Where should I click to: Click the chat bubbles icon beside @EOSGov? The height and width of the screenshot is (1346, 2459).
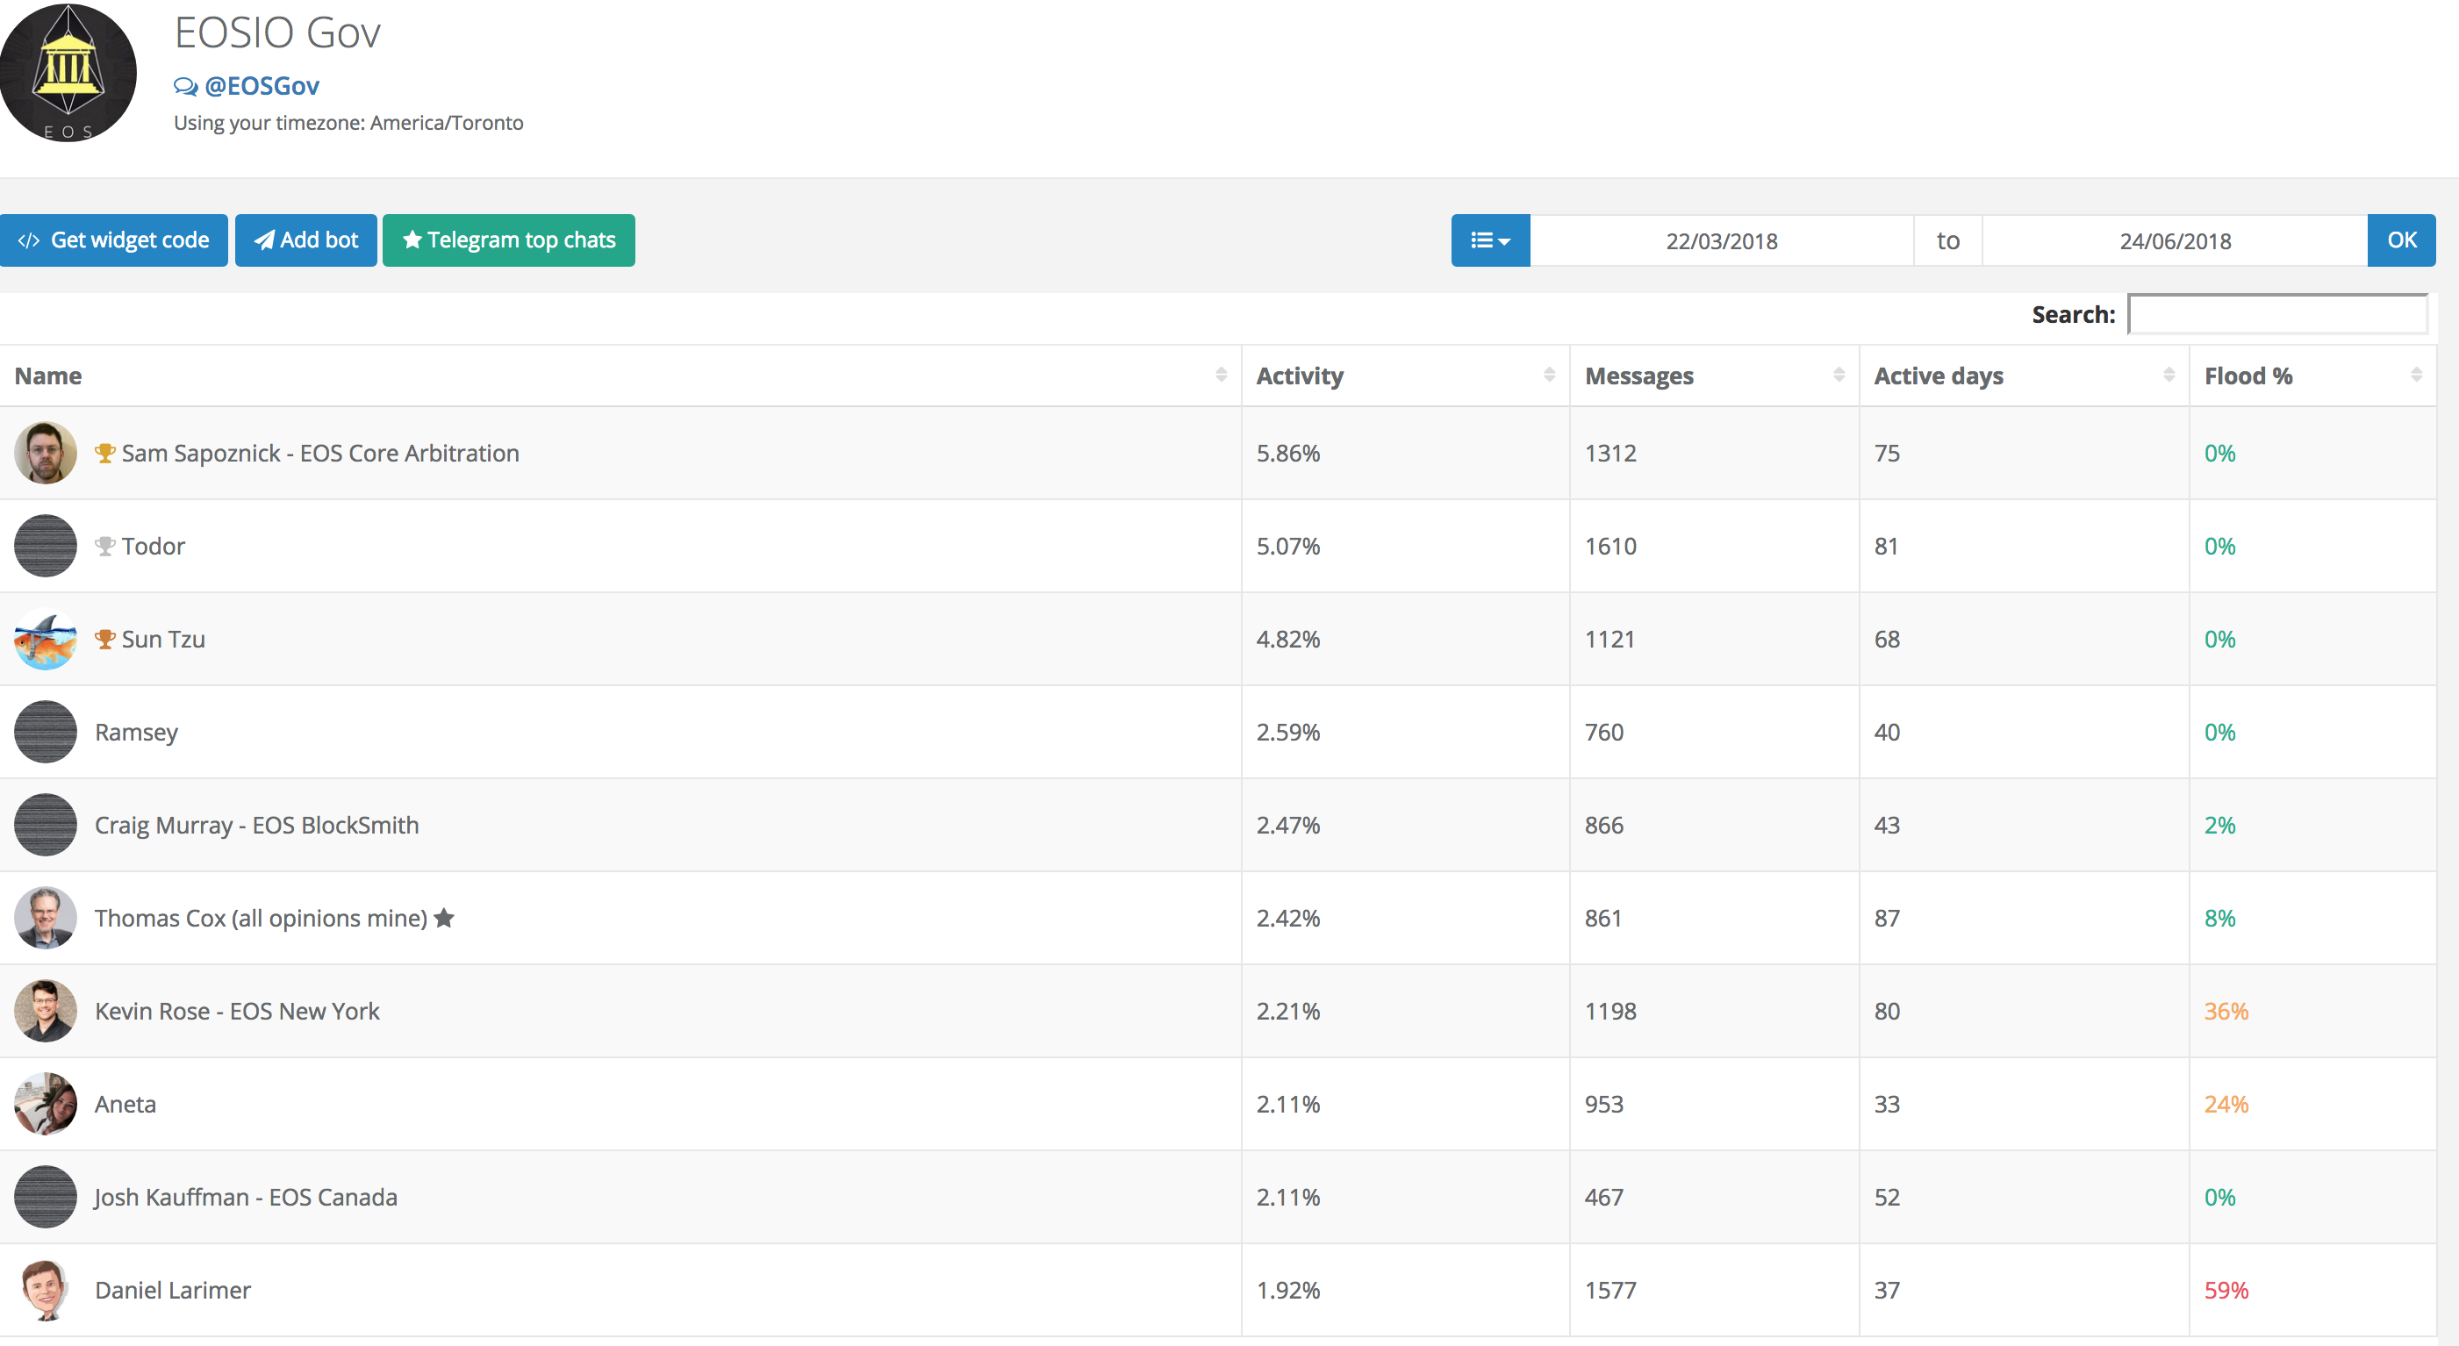click(x=186, y=87)
